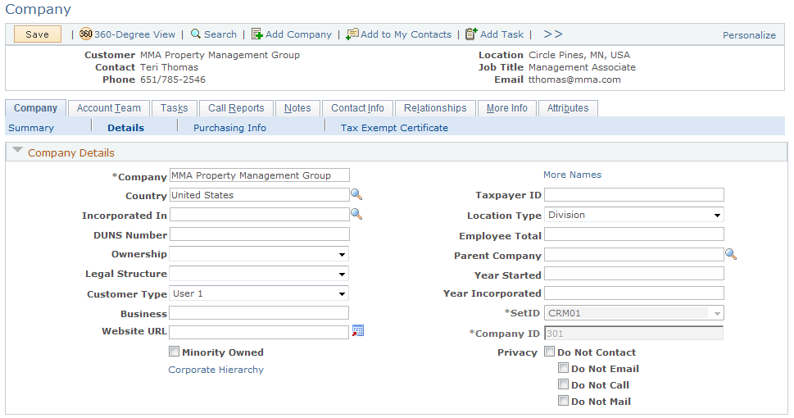Viewport: 794px width, 418px height.
Task: Click the Add Task clipboard icon
Action: coord(471,34)
